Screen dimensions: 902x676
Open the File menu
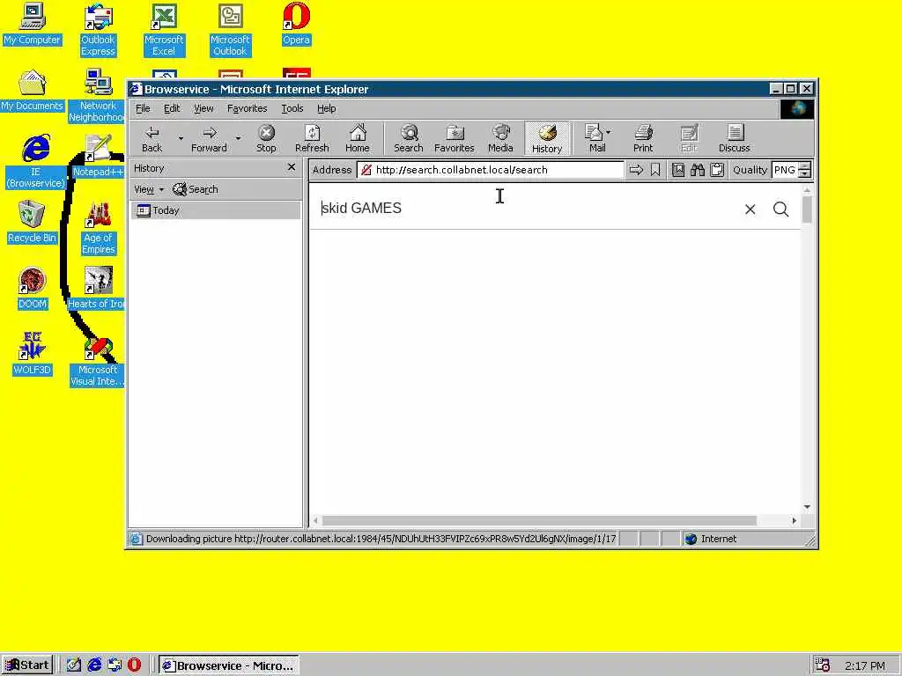[143, 108]
